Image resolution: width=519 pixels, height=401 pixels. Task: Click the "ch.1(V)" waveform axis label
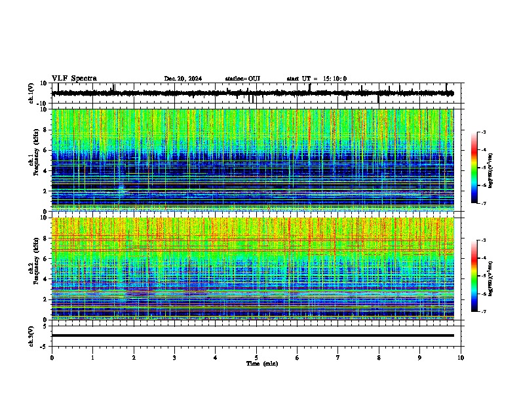pyautogui.click(x=31, y=93)
